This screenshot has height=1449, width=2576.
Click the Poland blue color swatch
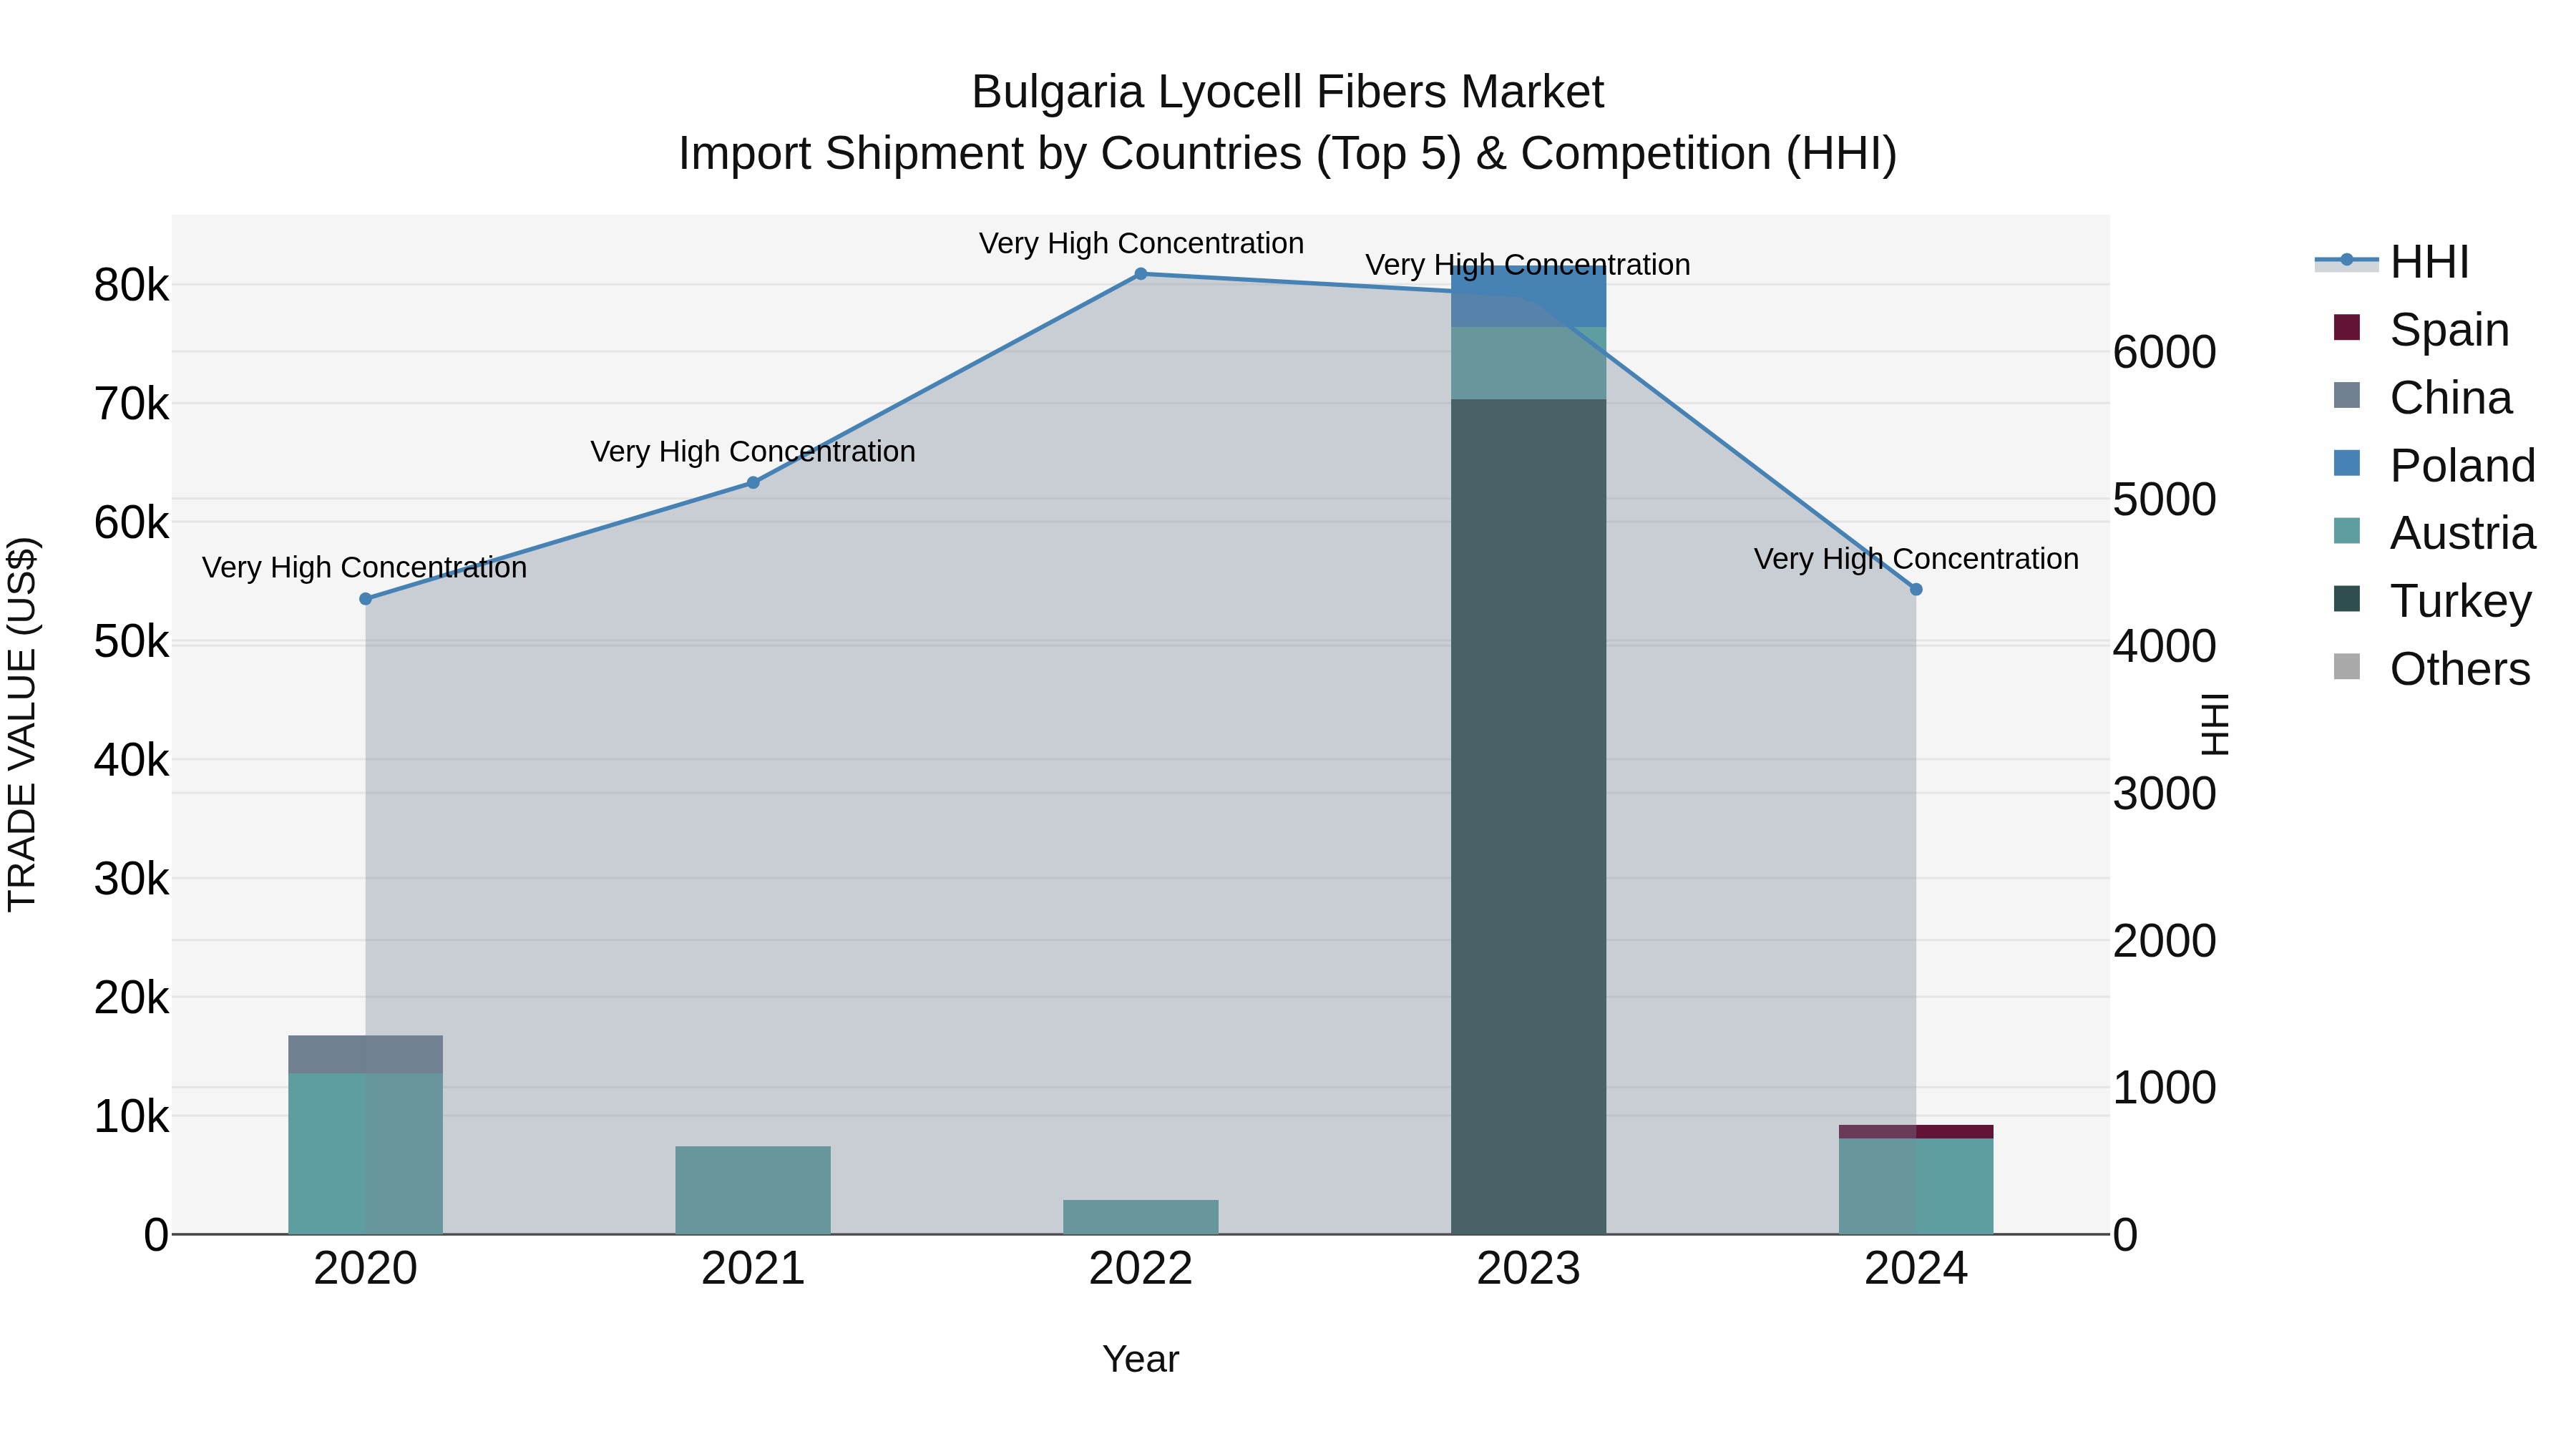tap(2346, 463)
